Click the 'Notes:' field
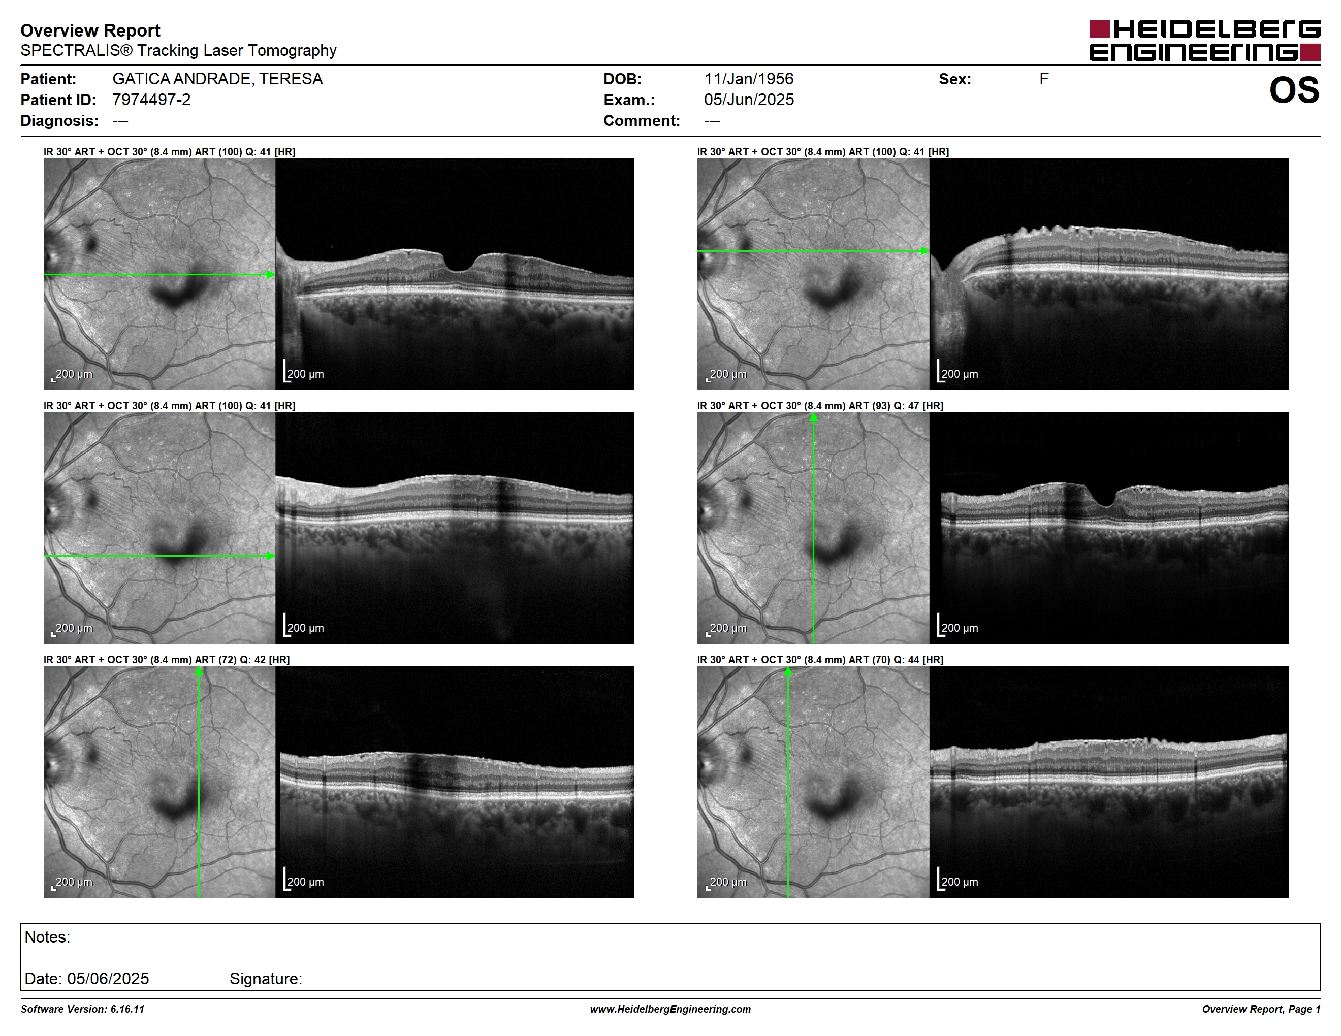Screen dimensions: 1341x1036 coord(670,938)
